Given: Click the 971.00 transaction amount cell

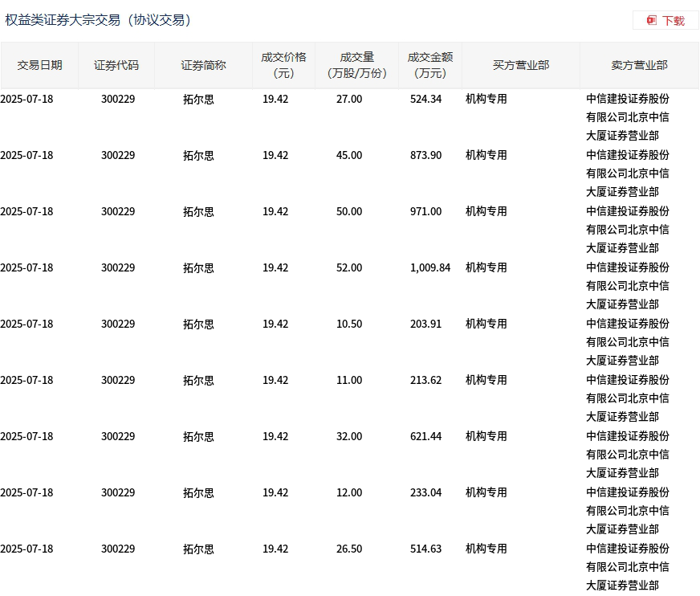Looking at the screenshot, I should point(425,212).
